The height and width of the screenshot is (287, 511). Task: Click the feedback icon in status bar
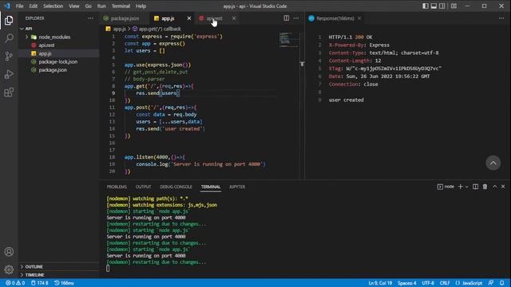point(491,283)
